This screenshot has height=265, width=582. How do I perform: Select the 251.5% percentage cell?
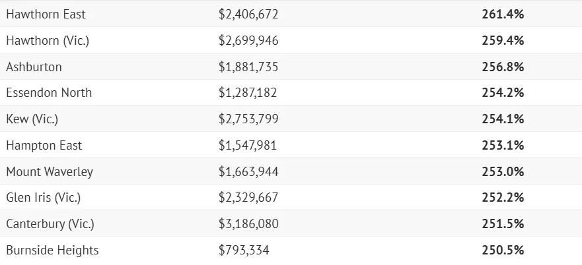click(x=503, y=224)
